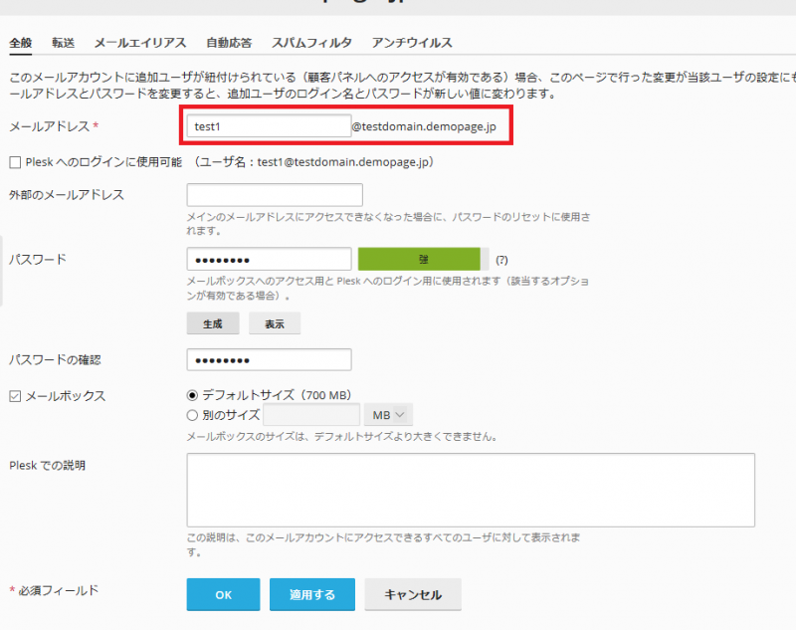Open the アンチウイルス tab

coord(412,44)
